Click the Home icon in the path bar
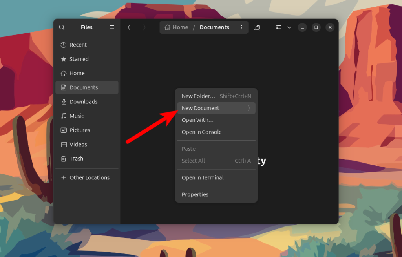The width and height of the screenshot is (402, 257). [167, 27]
